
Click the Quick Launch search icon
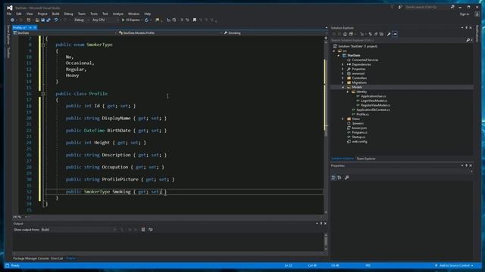click(x=452, y=7)
